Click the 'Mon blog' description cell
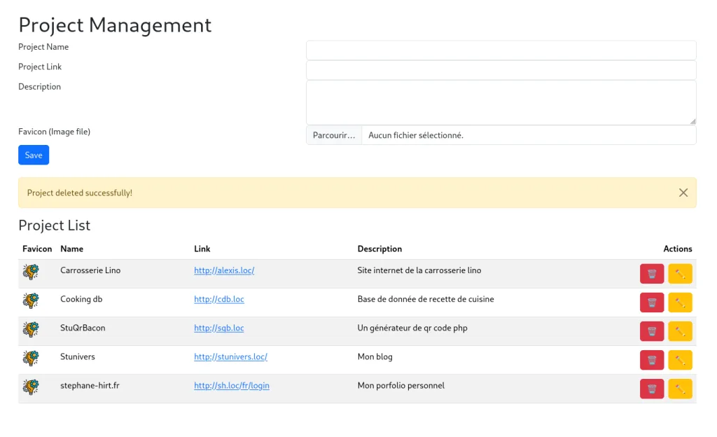The image size is (717, 437). (375, 356)
